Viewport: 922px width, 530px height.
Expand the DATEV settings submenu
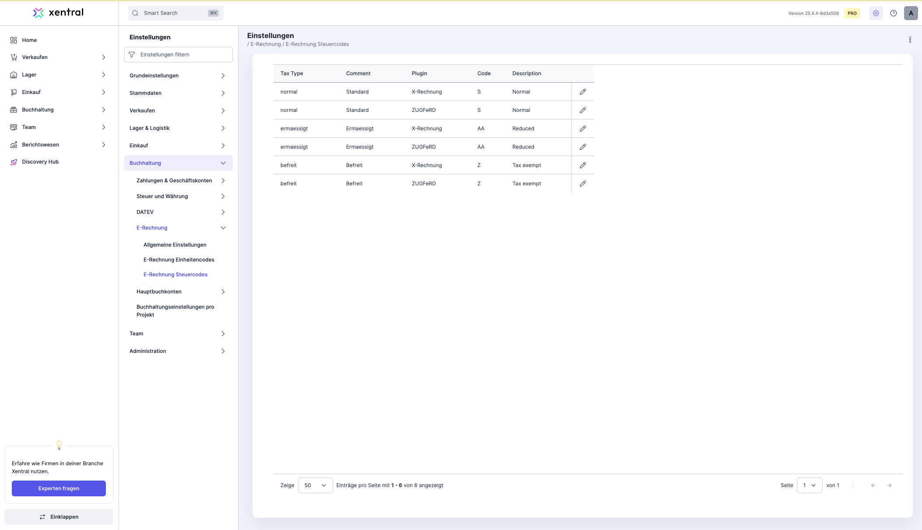point(223,212)
